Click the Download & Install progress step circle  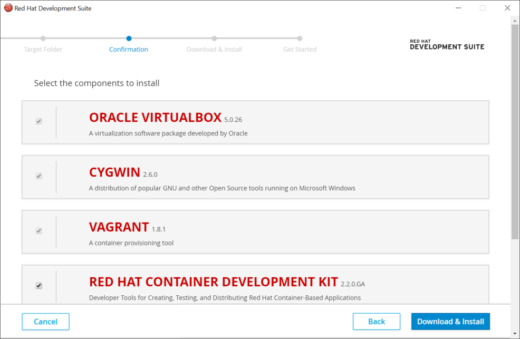[214, 38]
